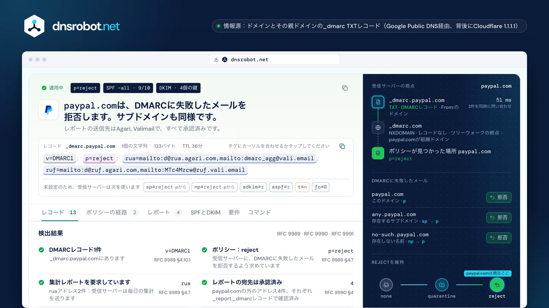Click the 'paypal.comは現在ここ' tooltip label
Viewport: 549px width, 308px height.
pyautogui.click(x=488, y=273)
